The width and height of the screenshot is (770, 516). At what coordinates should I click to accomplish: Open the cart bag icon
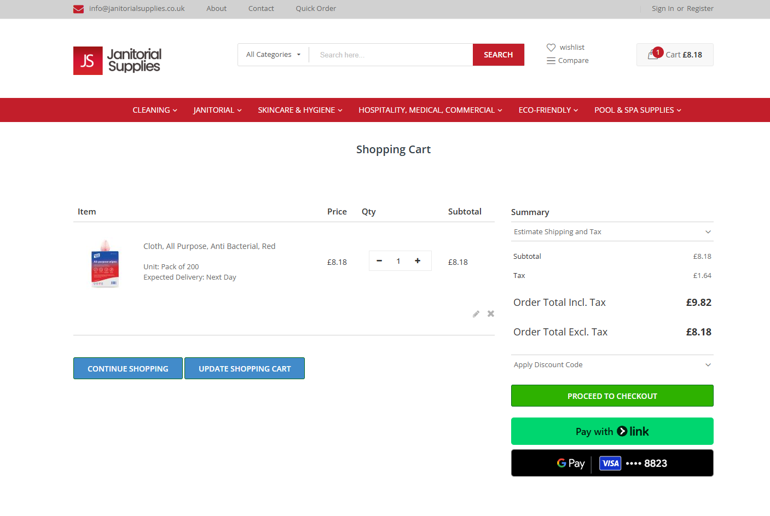(x=653, y=55)
